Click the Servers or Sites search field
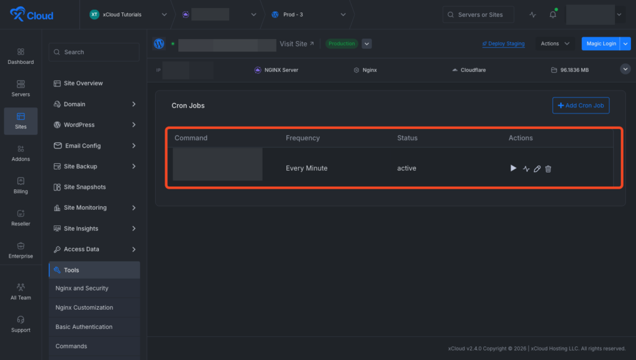 point(478,15)
